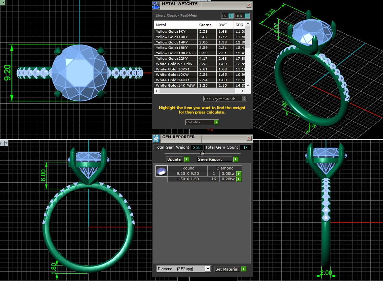The width and height of the screenshot is (383, 281).
Task: Close the Metal Weights panel
Action: (x=249, y=5)
